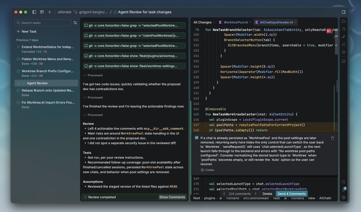Viewport: 361px width, 212px height.
Task: Open 'Worktree Branch Prefix Configur' task
Action: tap(46, 73)
